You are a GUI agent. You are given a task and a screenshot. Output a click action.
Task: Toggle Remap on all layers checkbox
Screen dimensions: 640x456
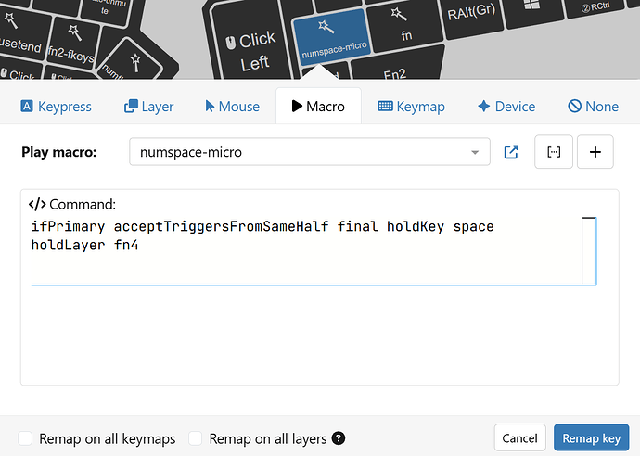[x=196, y=438]
